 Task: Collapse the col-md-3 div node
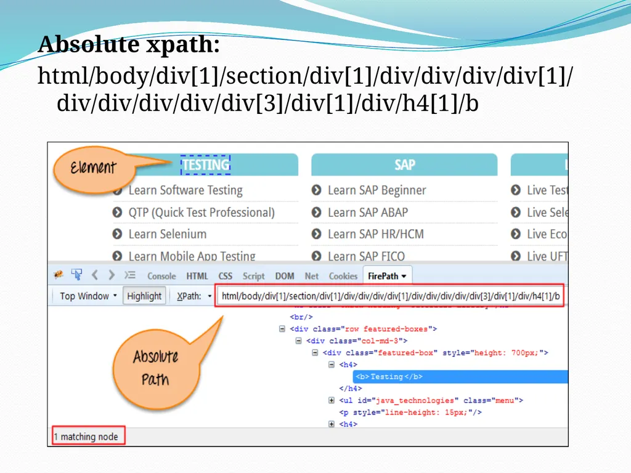tap(299, 341)
